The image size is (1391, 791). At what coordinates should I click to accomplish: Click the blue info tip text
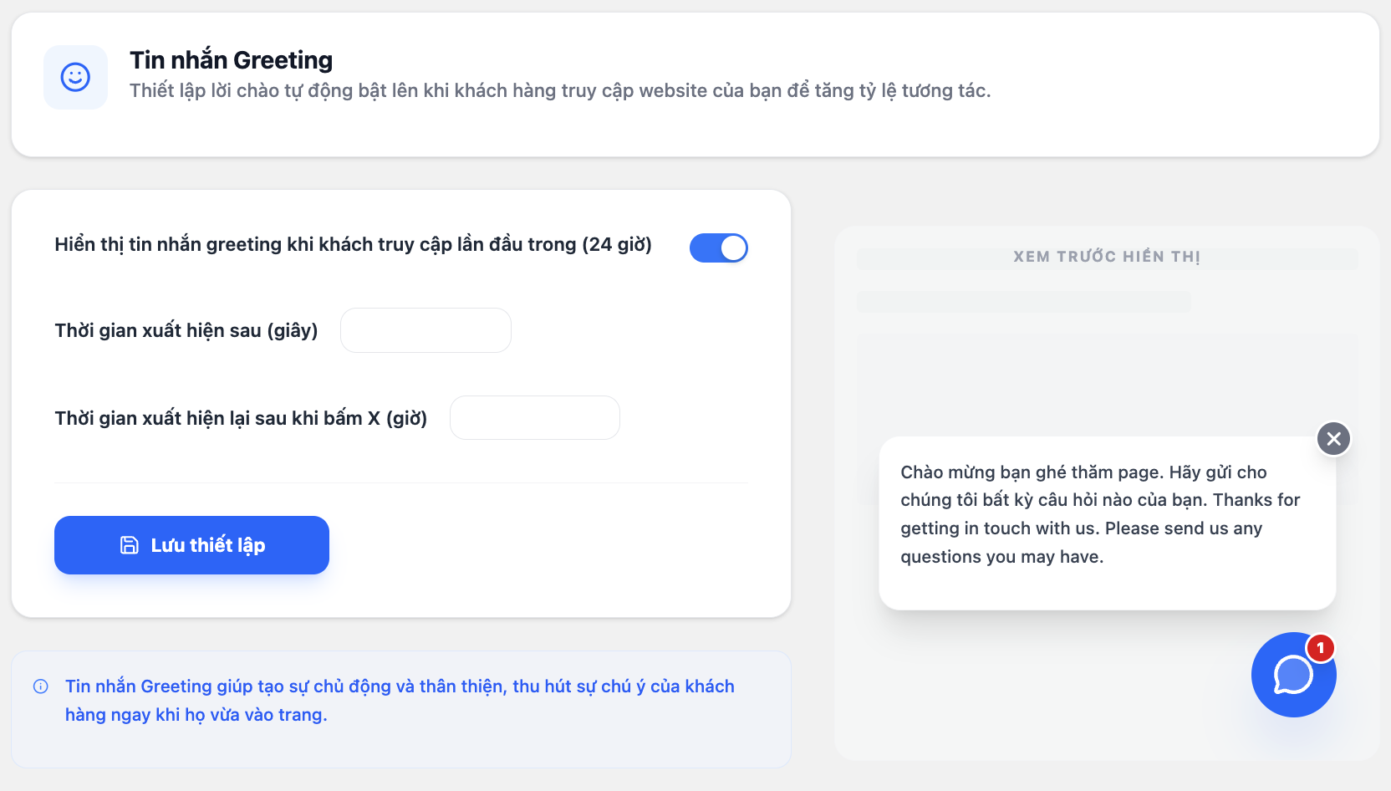[x=400, y=700]
